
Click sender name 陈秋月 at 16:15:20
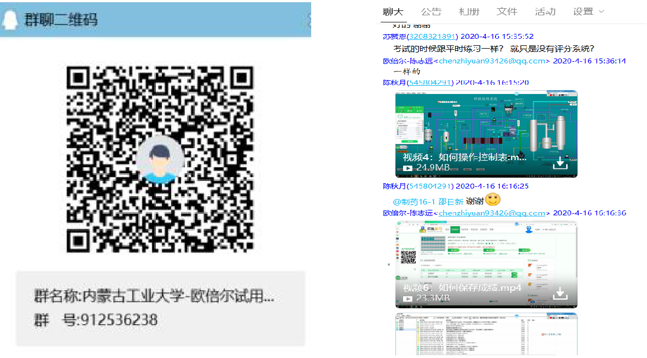coord(394,83)
